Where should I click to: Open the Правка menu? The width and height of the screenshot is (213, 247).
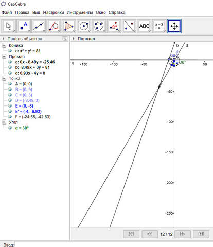[x=22, y=12]
